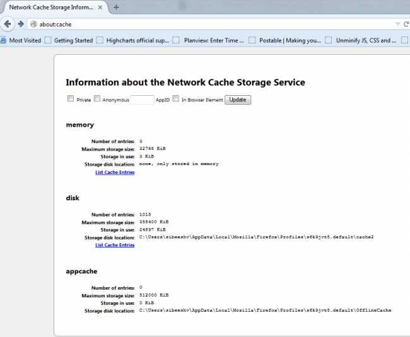The height and width of the screenshot is (337, 410).
Task: Select 'none, only stored in memory' text
Action: click(x=179, y=164)
